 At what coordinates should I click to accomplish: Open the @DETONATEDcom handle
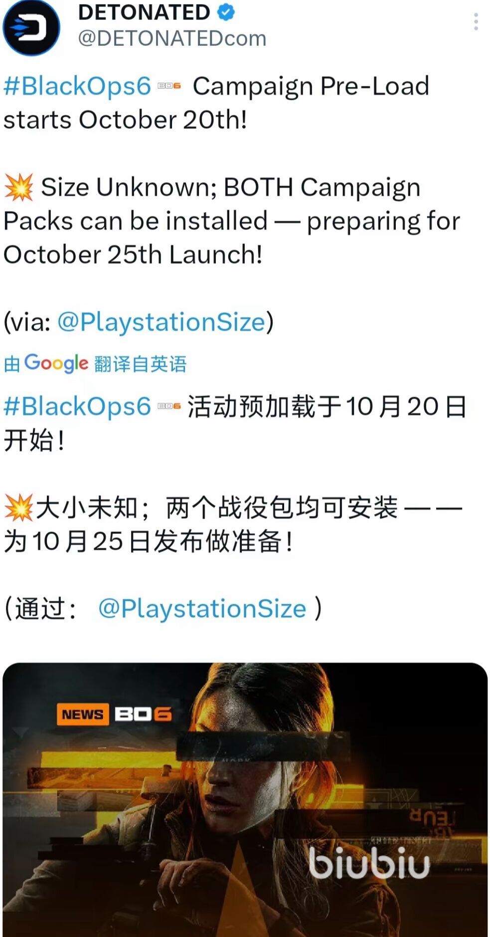172,38
